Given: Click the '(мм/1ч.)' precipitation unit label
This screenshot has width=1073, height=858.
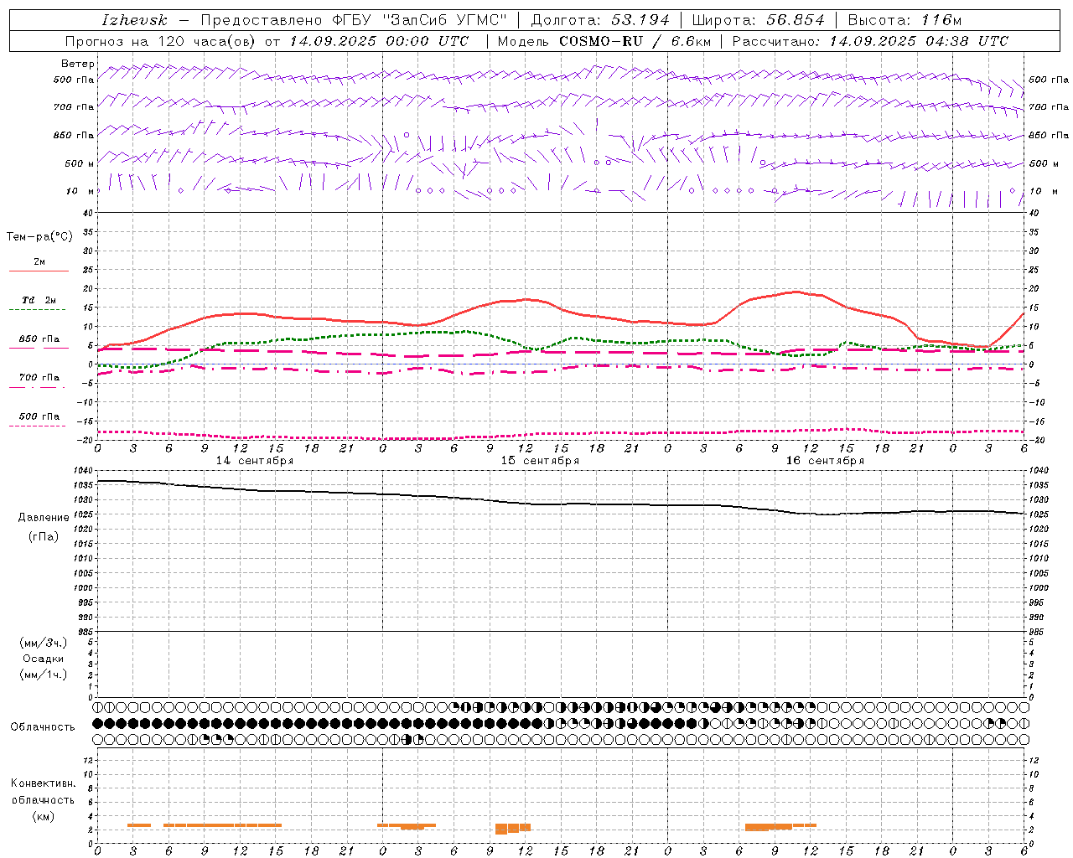Looking at the screenshot, I should coord(44,675).
